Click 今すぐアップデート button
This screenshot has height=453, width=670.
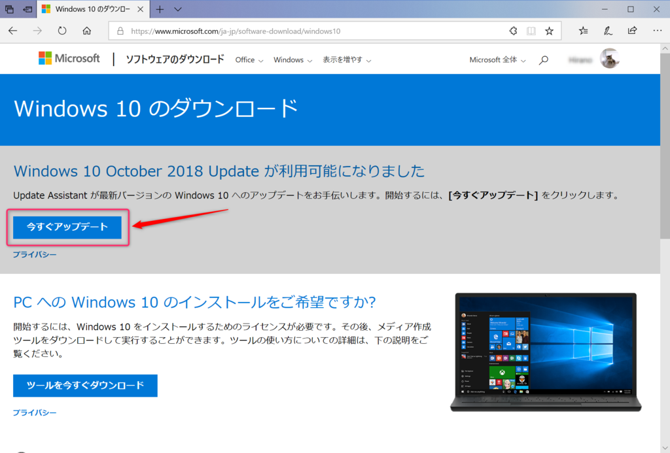coord(67,227)
